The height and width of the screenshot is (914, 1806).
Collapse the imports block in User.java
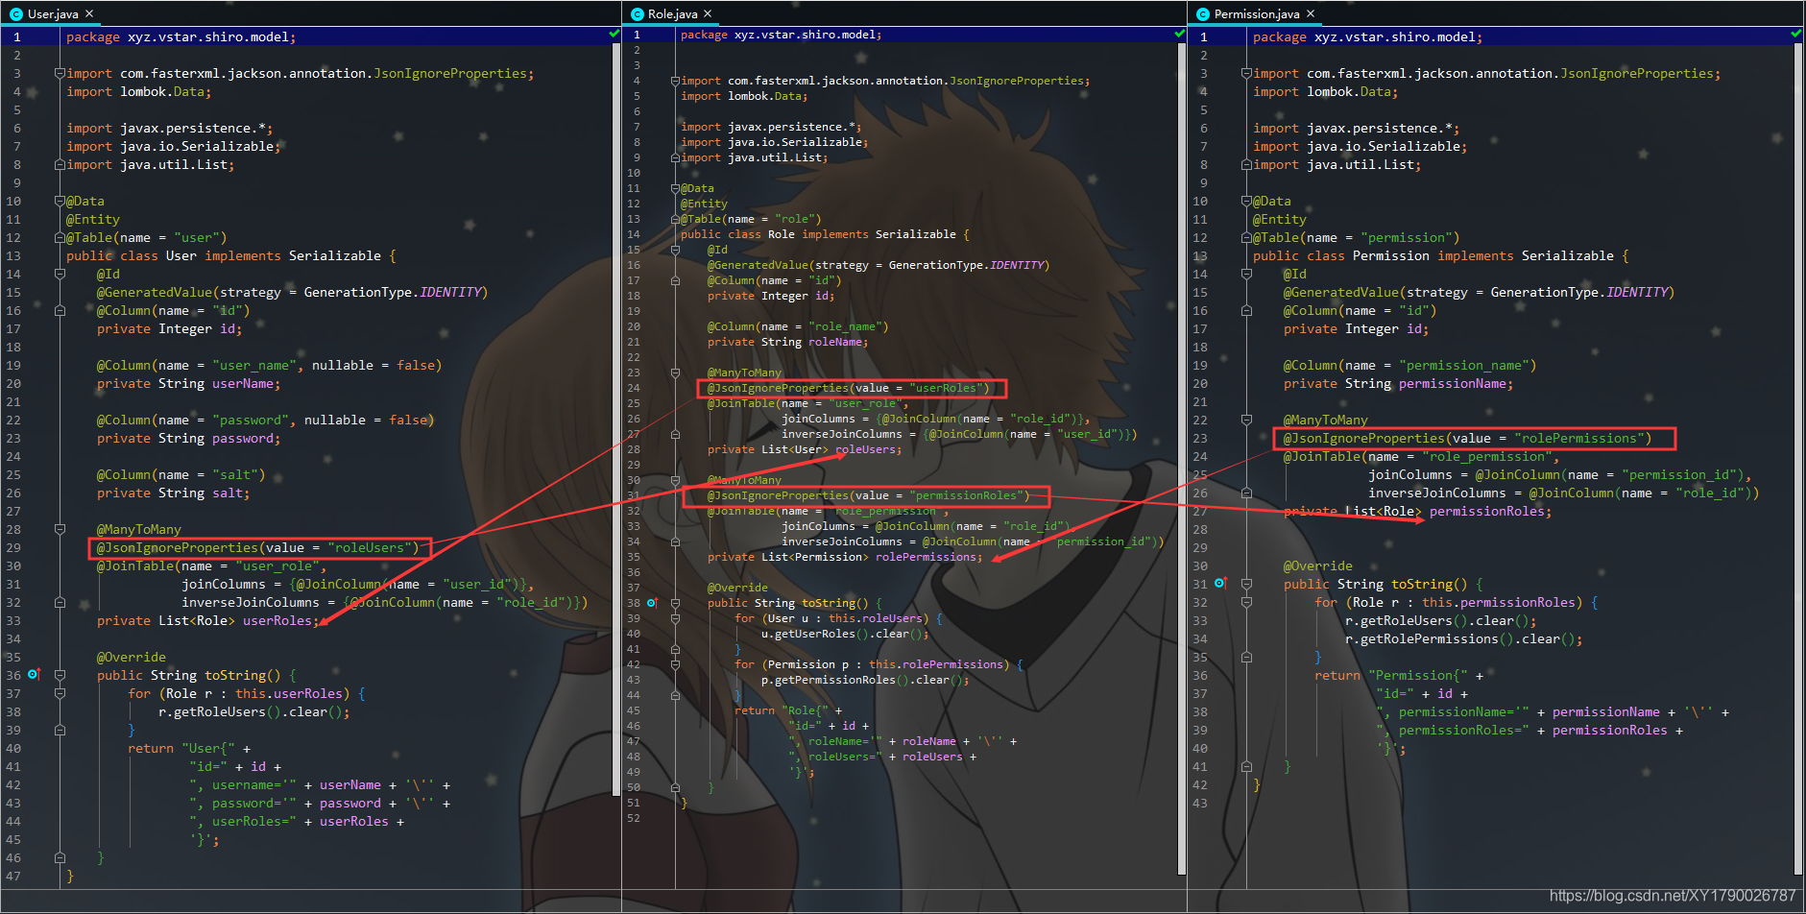60,73
